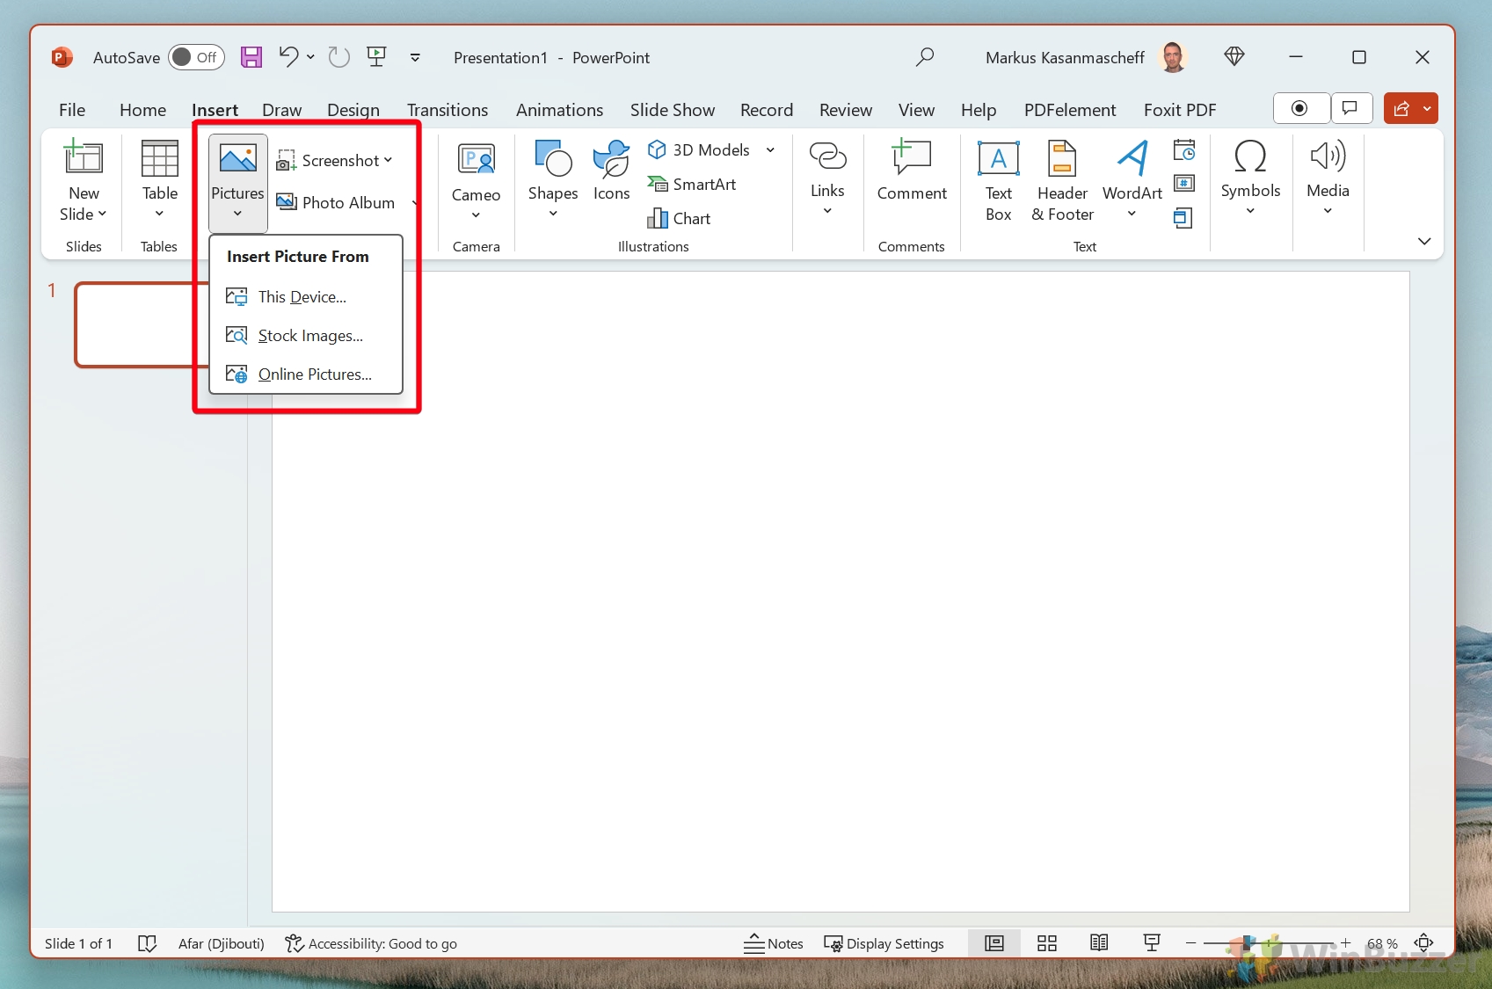The image size is (1492, 989).
Task: Click the 68 % zoom level
Action: (x=1382, y=943)
